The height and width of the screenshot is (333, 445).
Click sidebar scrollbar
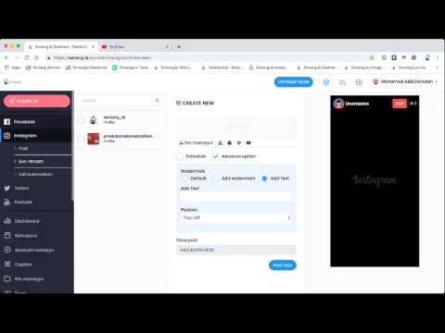pyautogui.click(x=72, y=146)
